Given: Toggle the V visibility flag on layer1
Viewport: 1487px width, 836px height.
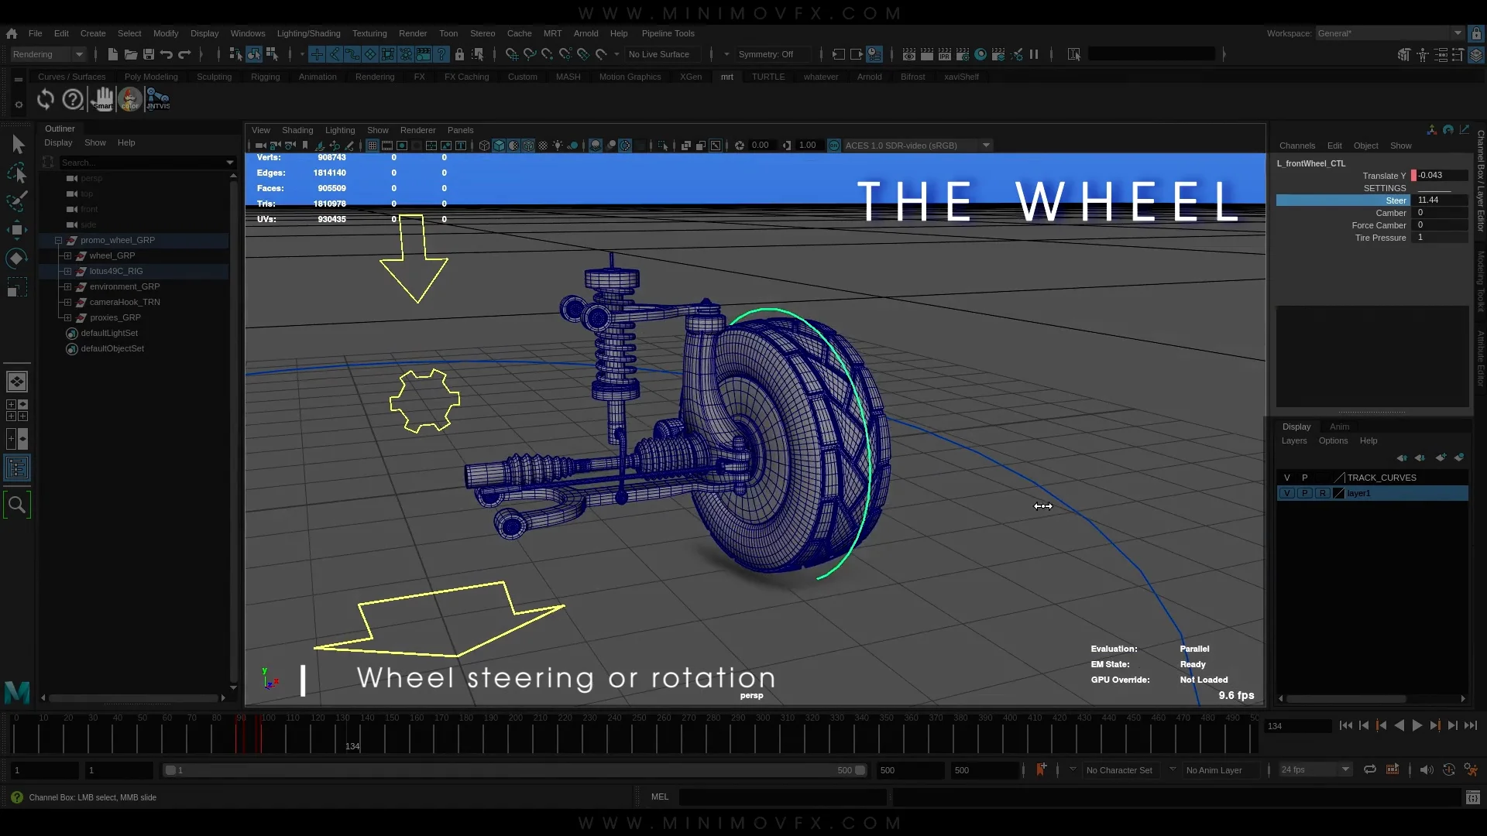Looking at the screenshot, I should [1286, 493].
